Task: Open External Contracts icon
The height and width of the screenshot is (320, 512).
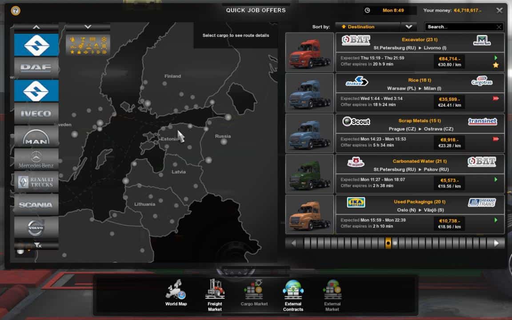Action: pyautogui.click(x=293, y=294)
